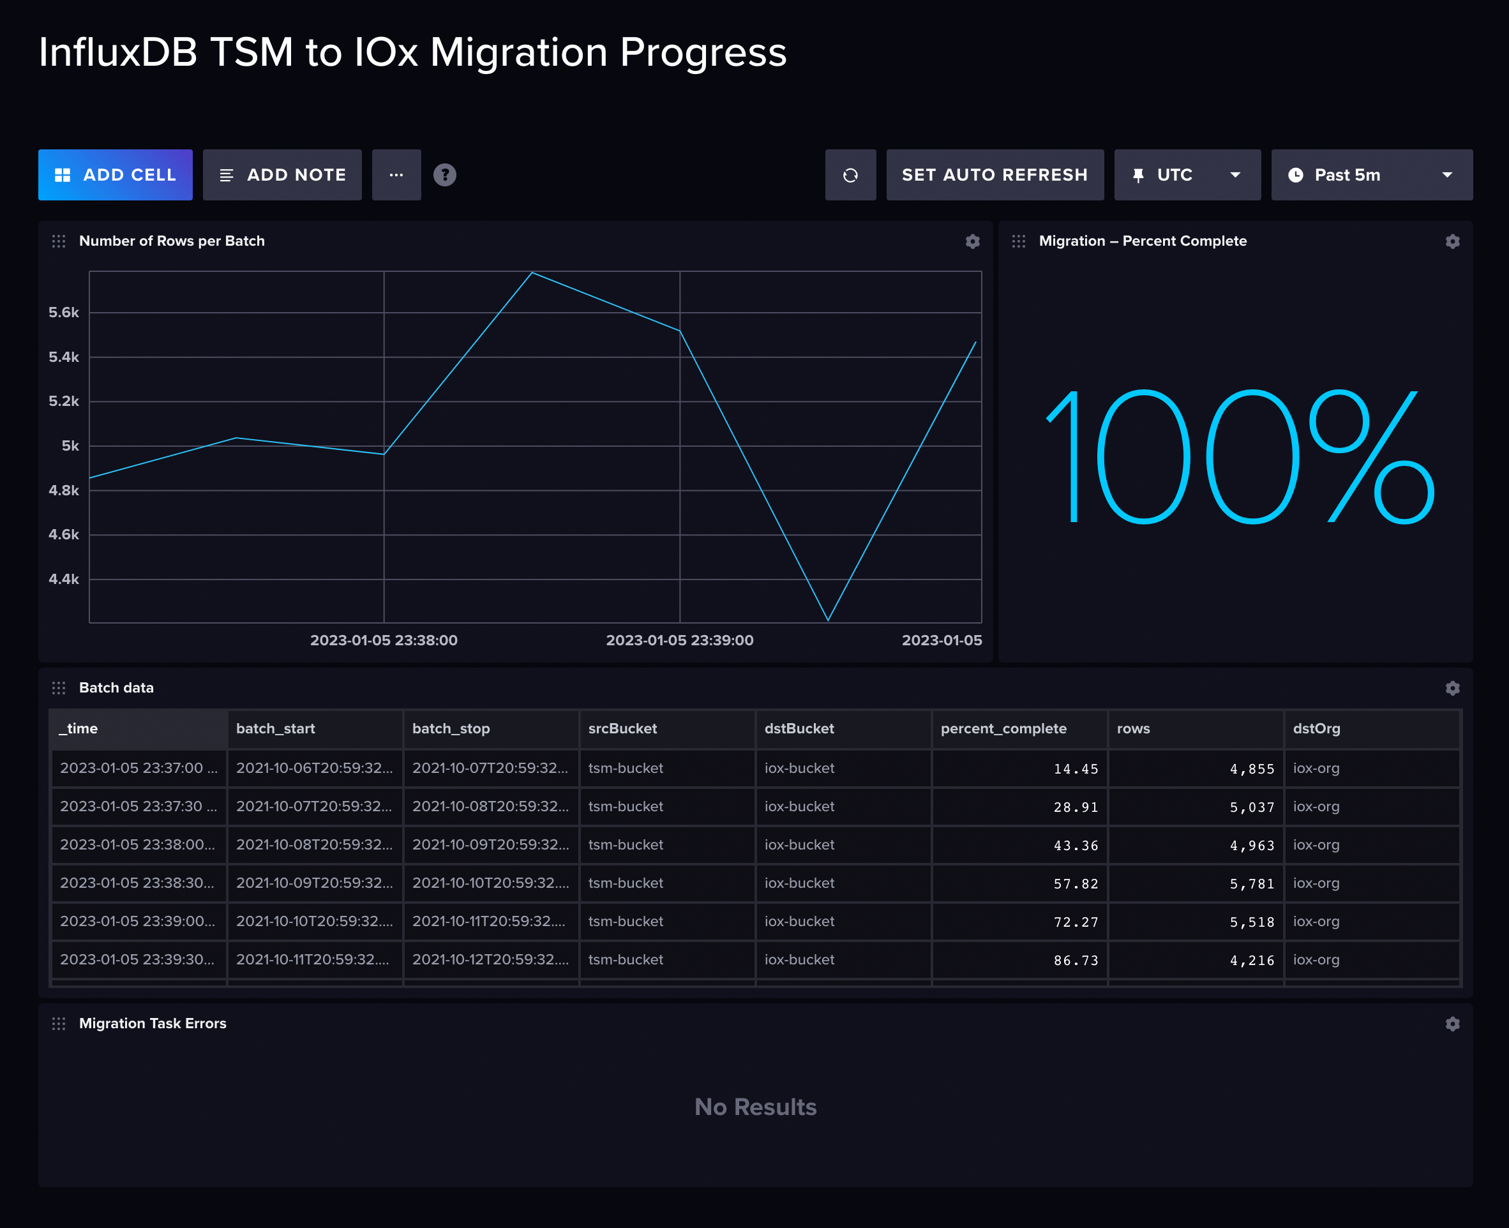This screenshot has width=1509, height=1228.
Task: Refresh the dashboard manually
Action: pos(850,175)
